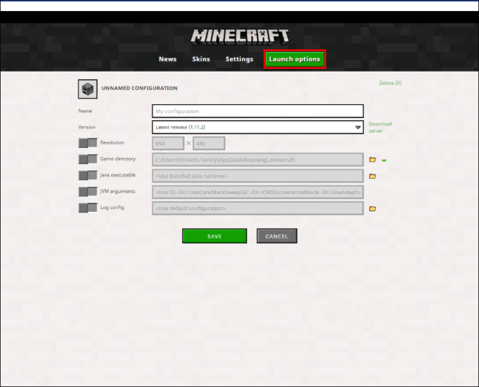Save the configuration
The image size is (479, 387).
(215, 236)
